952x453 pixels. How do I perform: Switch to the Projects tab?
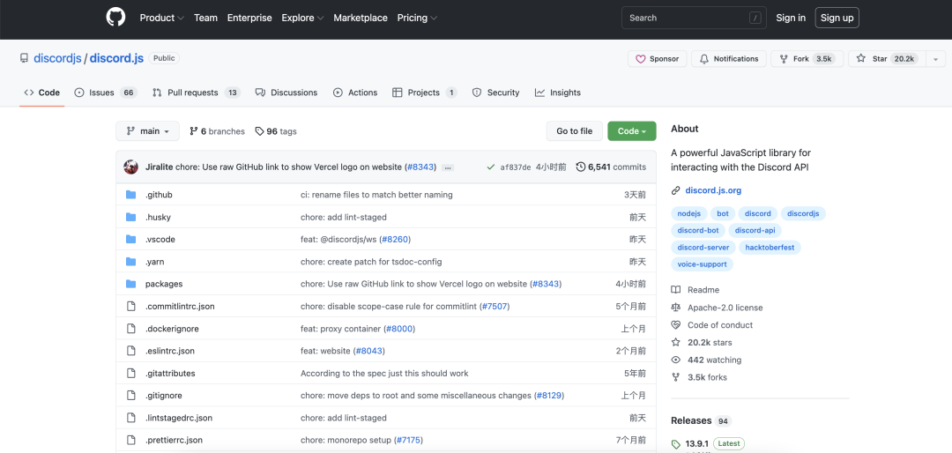424,93
